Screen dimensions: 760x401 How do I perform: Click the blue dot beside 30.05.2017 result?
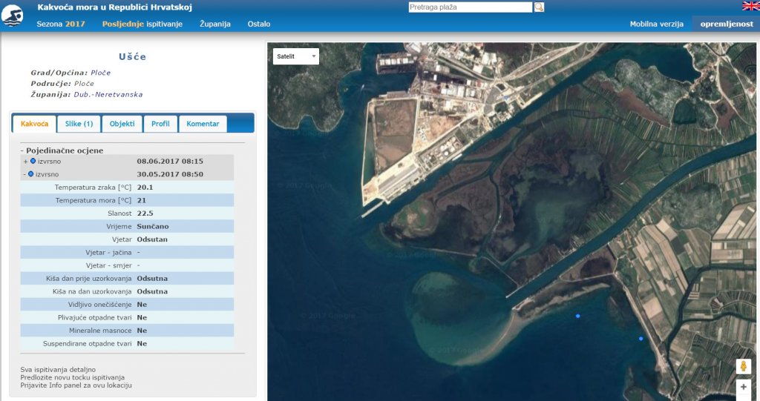pos(31,174)
